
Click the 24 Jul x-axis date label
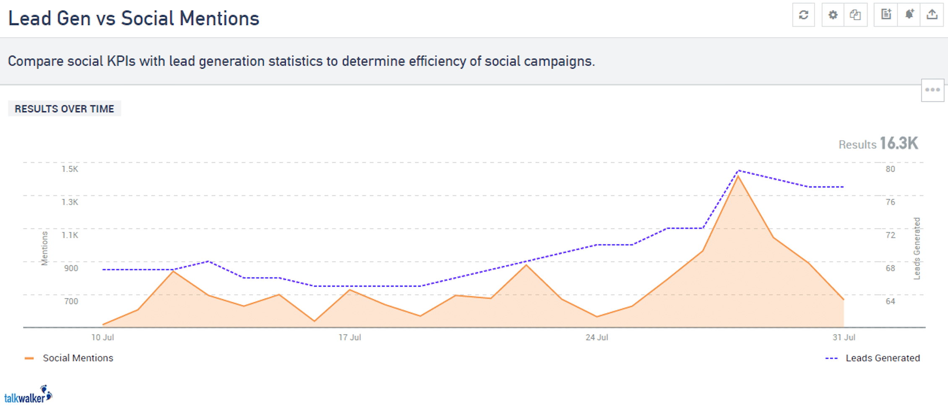coord(596,337)
